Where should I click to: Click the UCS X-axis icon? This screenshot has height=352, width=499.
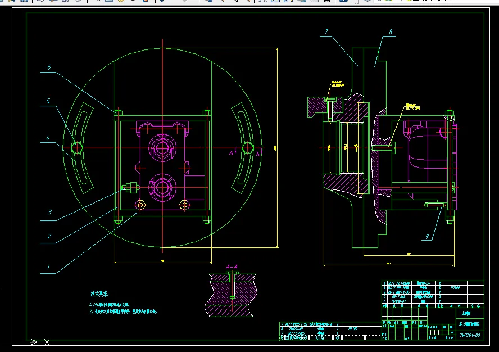coord(47,342)
